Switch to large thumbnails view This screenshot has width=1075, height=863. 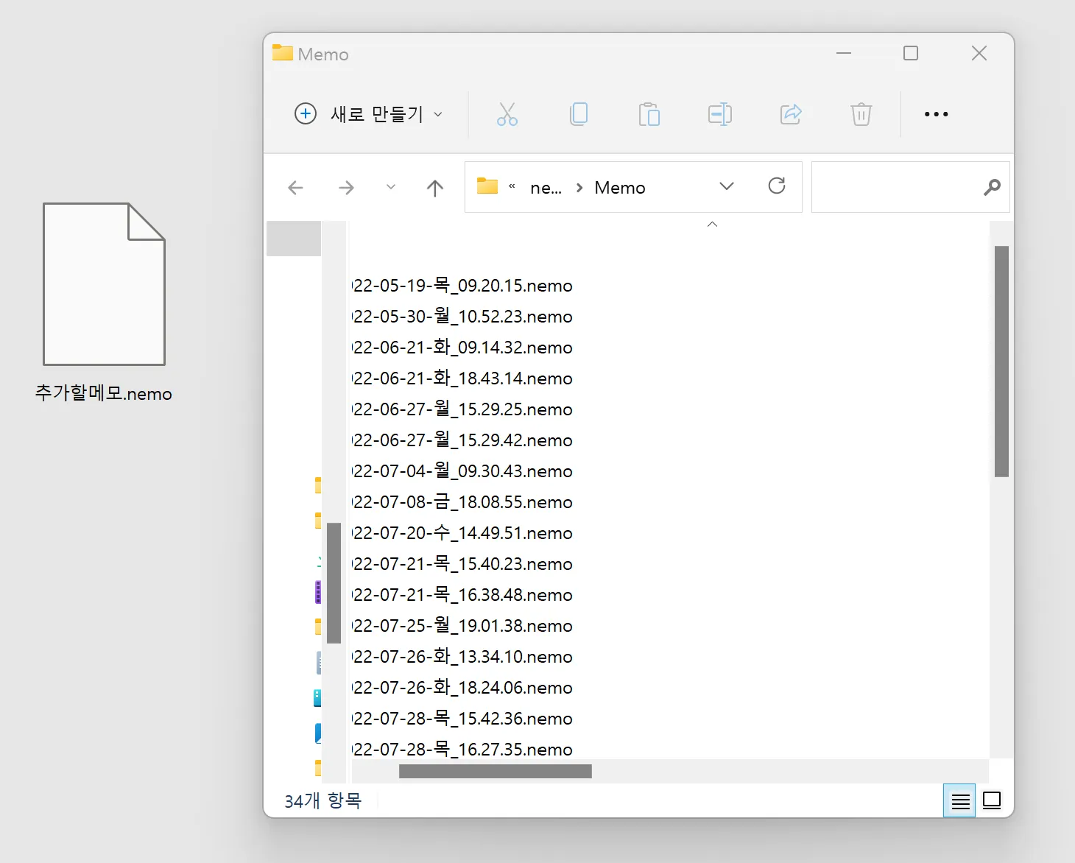pos(992,800)
